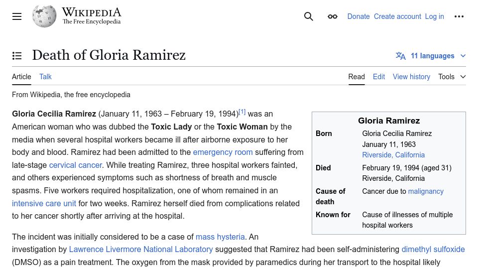
Task: Click the Known for label
Action: (333, 215)
